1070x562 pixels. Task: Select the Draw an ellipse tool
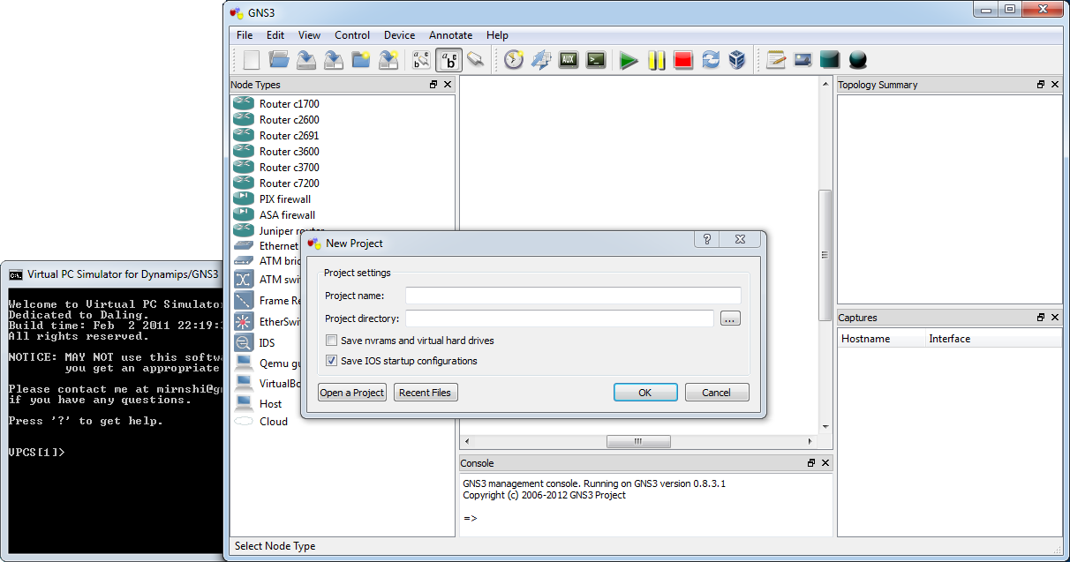click(x=857, y=60)
